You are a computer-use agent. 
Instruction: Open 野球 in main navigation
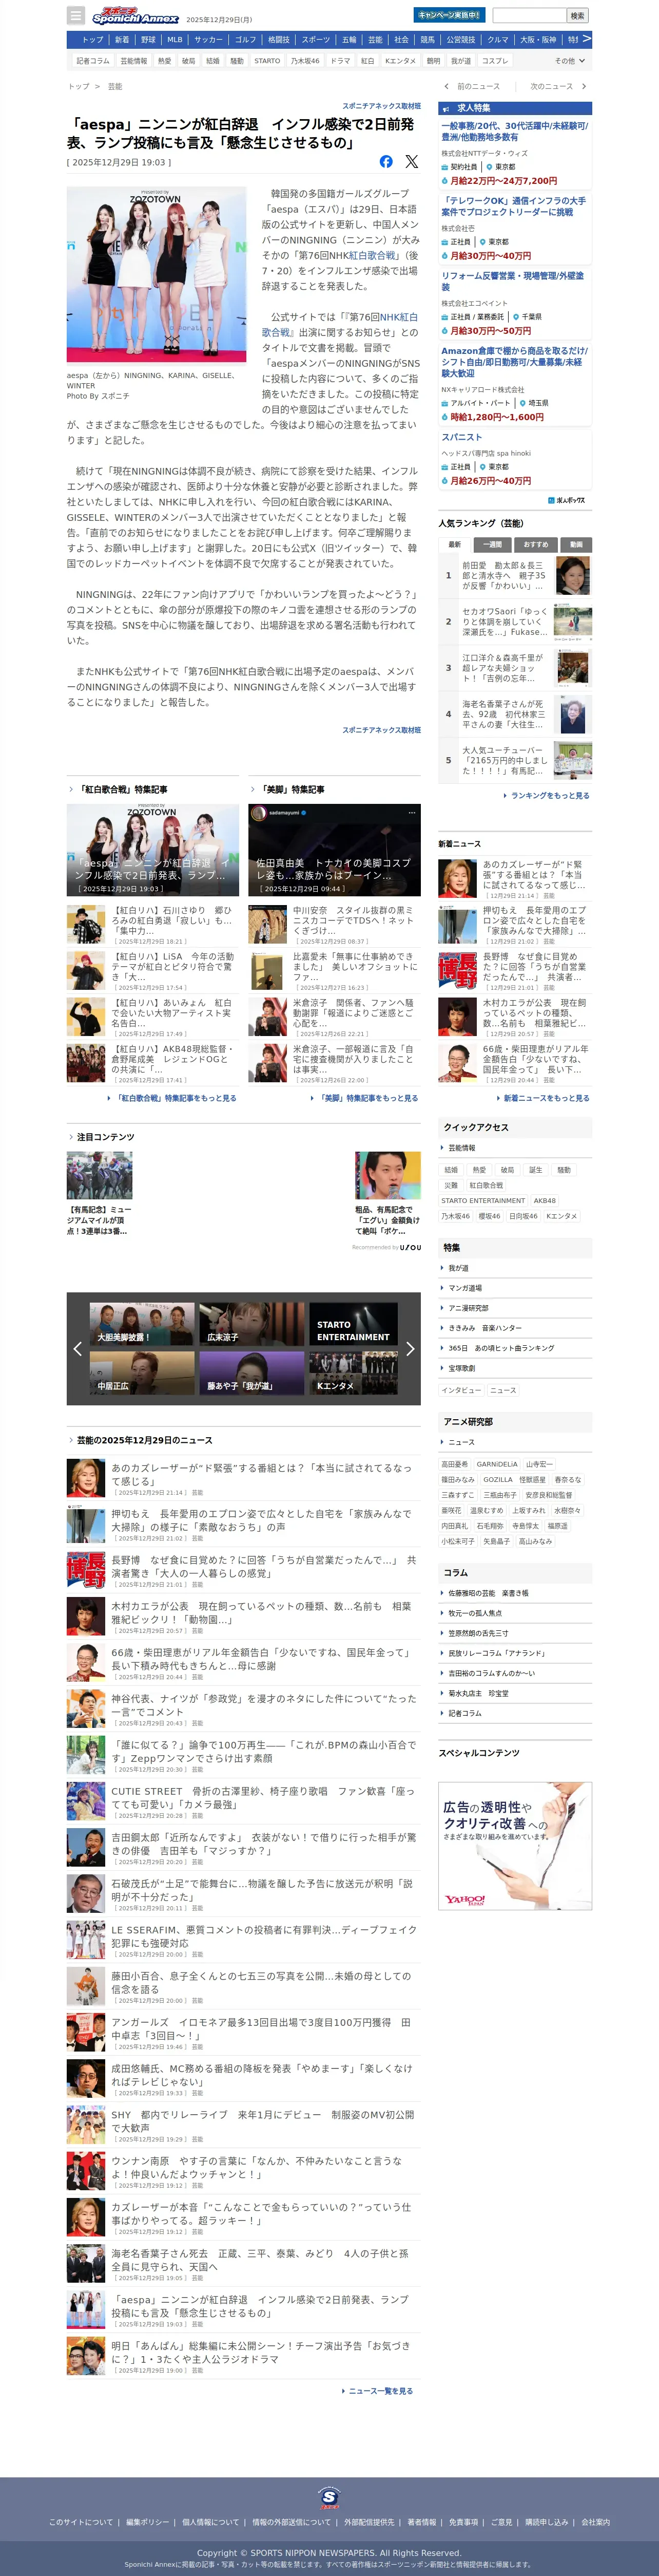[x=148, y=40]
